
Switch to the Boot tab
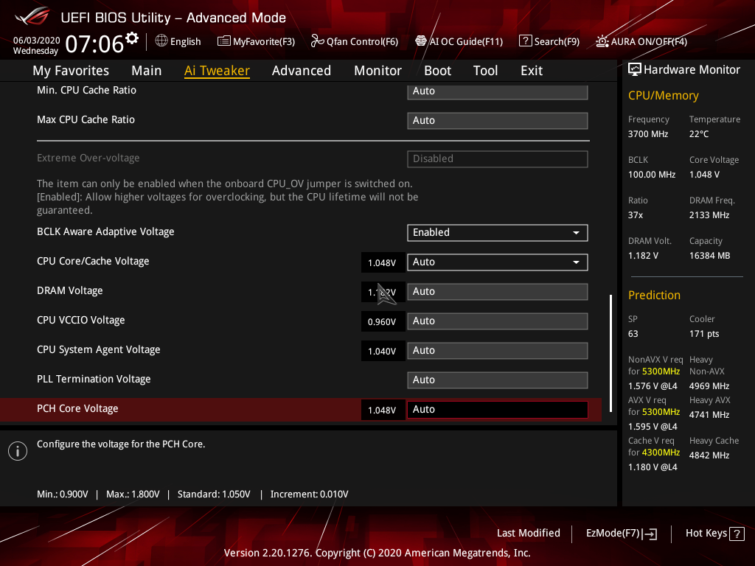437,70
